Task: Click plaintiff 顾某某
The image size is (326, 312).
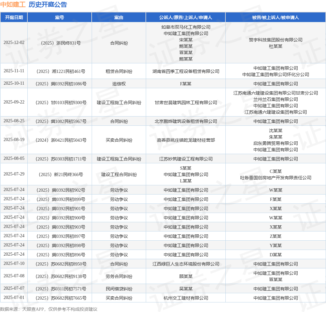Action: coord(186,276)
